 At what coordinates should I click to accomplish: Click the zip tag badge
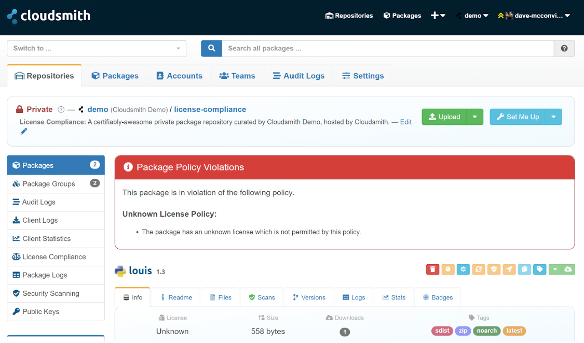point(463,331)
